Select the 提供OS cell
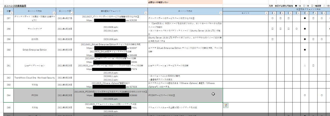This screenshot has height=116, width=330. click(35, 39)
